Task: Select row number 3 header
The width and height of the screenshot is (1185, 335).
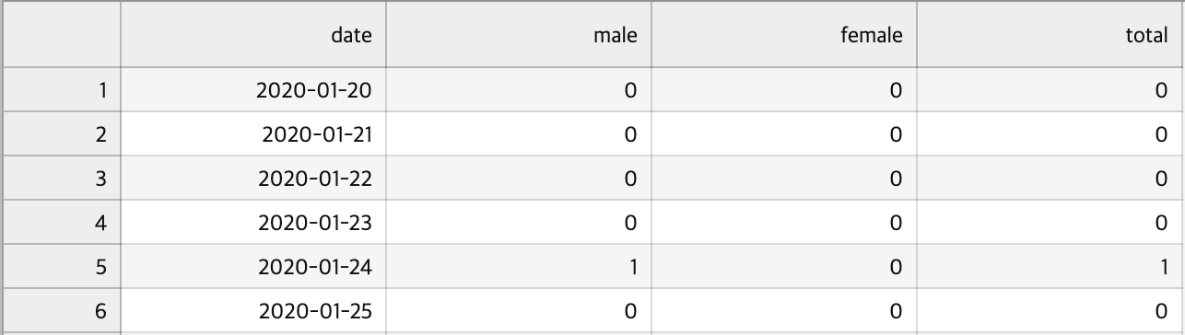Action: [62, 178]
